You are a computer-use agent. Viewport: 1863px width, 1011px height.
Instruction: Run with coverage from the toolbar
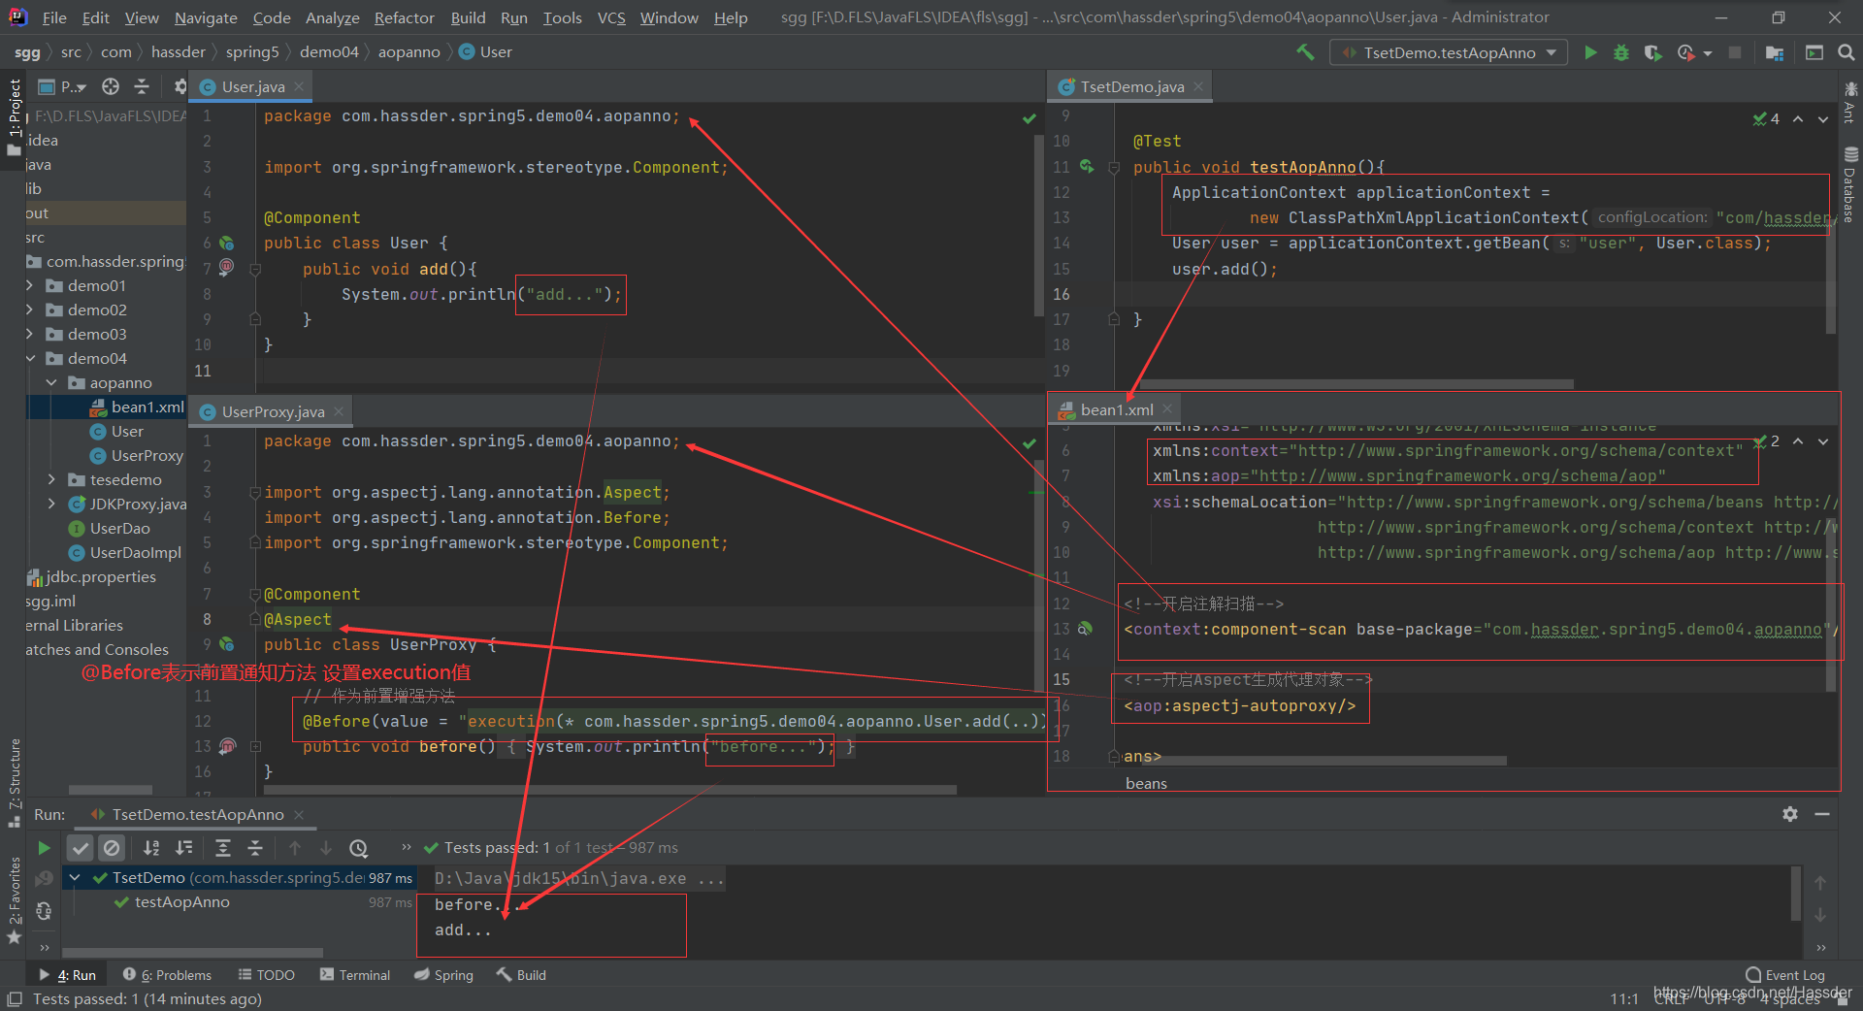1653,52
